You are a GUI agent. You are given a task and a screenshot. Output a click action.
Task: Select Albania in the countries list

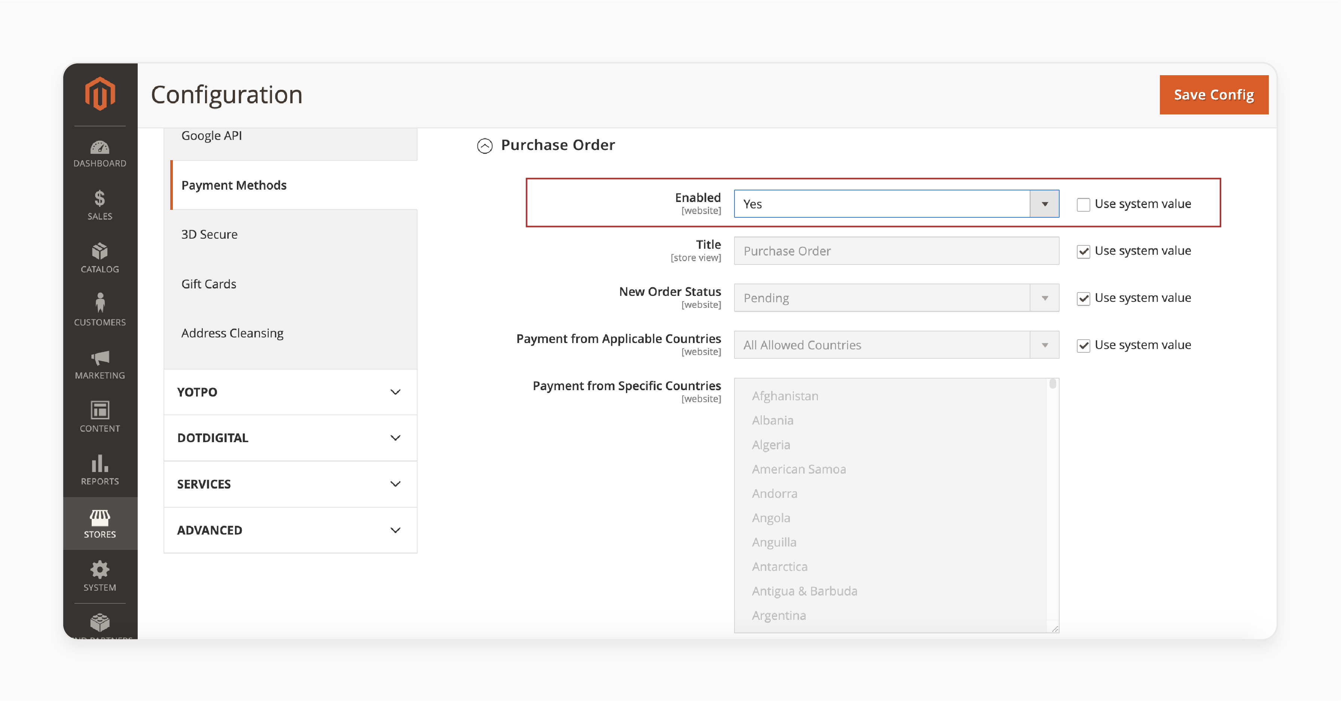(x=773, y=420)
